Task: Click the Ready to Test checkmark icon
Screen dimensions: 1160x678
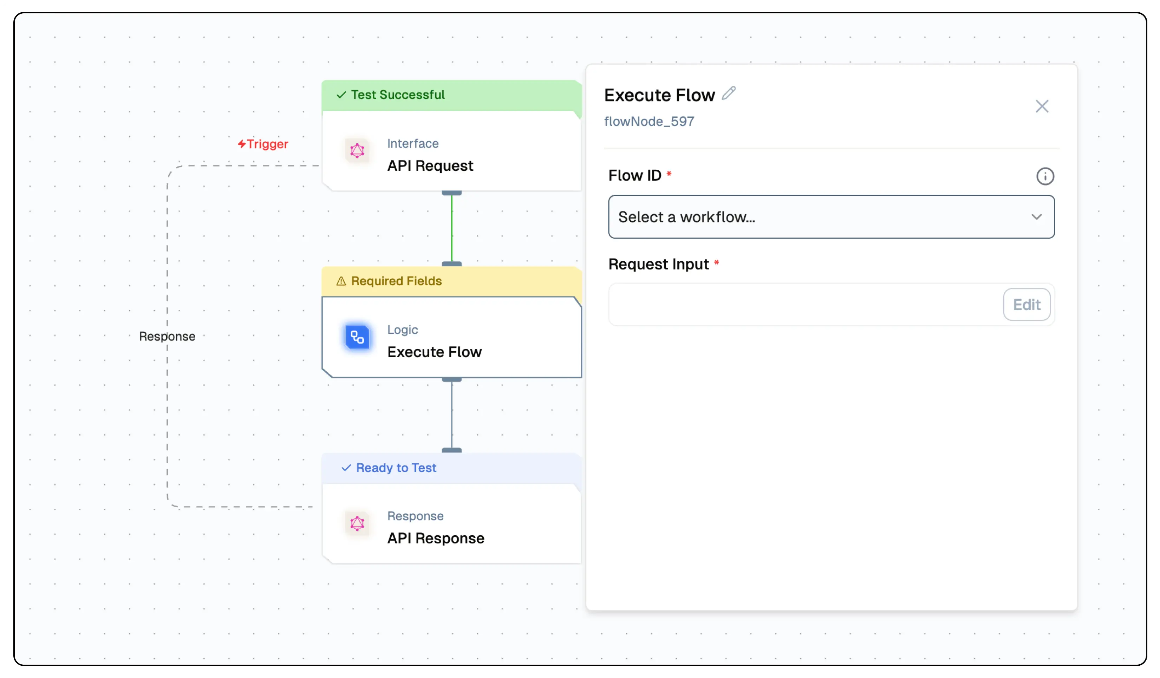Action: (x=346, y=468)
